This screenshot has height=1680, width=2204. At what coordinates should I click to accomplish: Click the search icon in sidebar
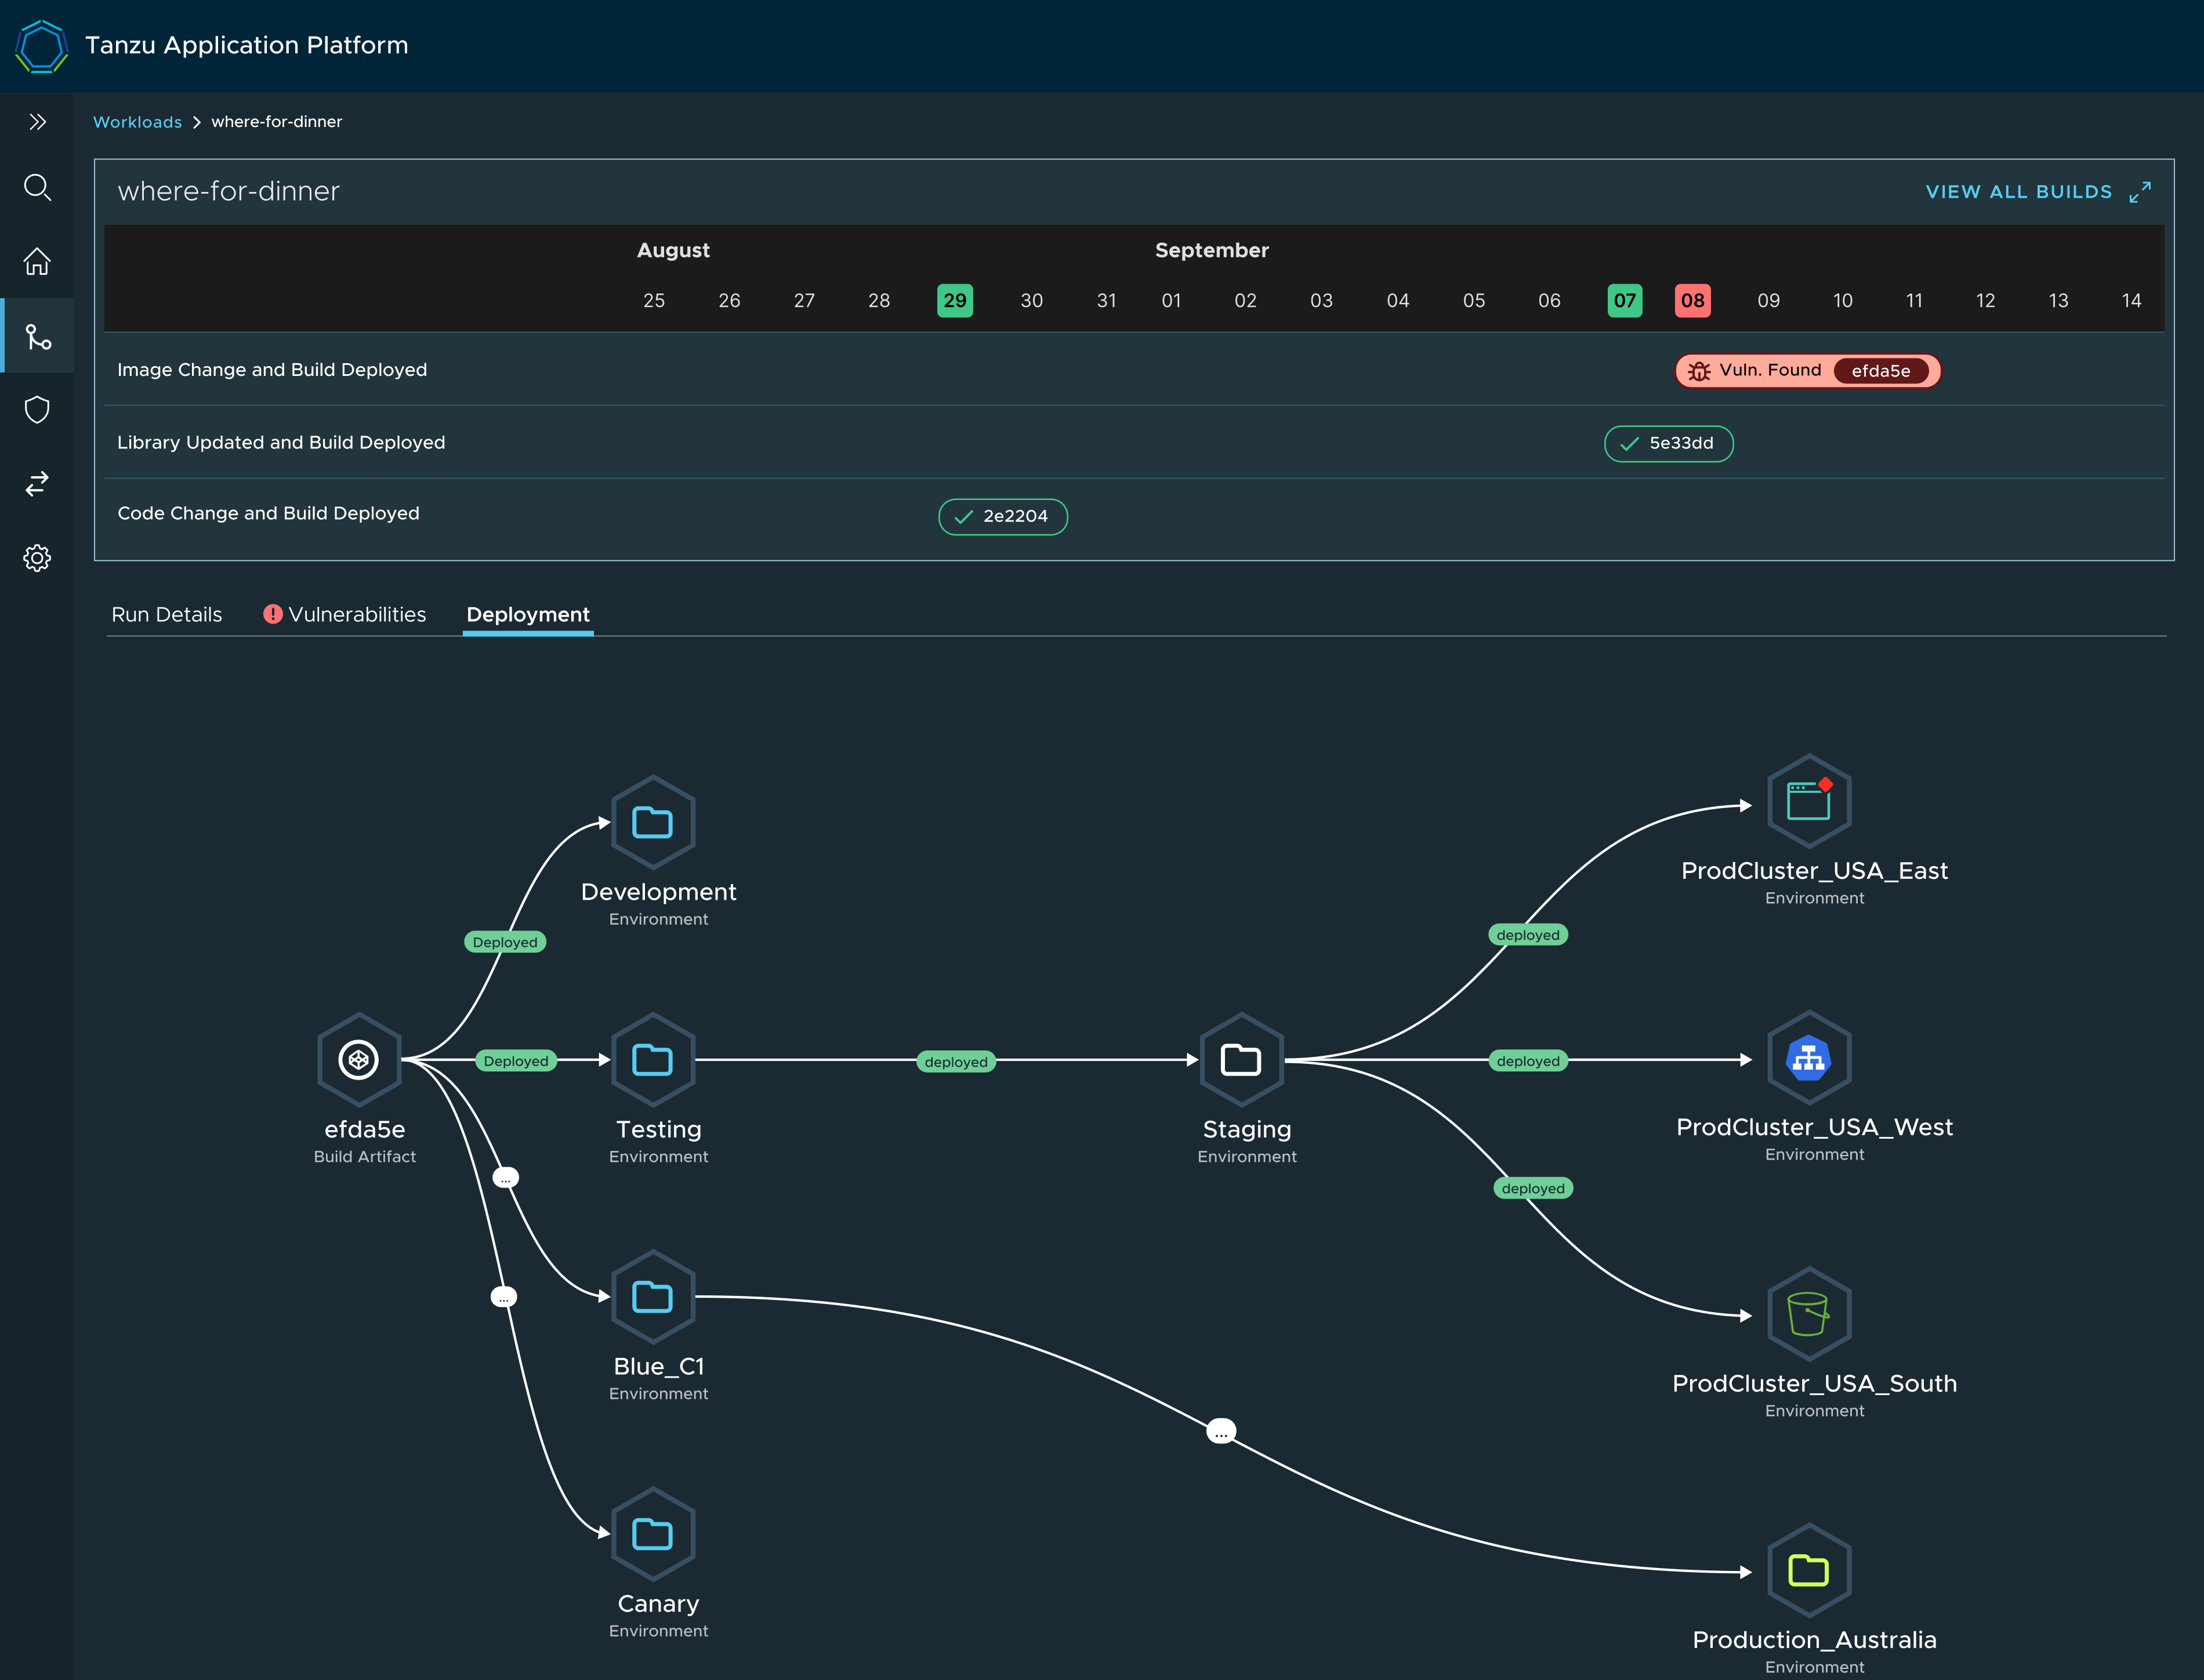37,187
